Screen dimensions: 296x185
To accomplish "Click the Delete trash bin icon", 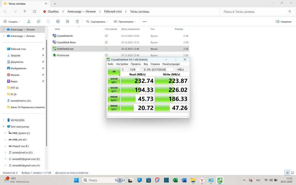I will point(77,22).
